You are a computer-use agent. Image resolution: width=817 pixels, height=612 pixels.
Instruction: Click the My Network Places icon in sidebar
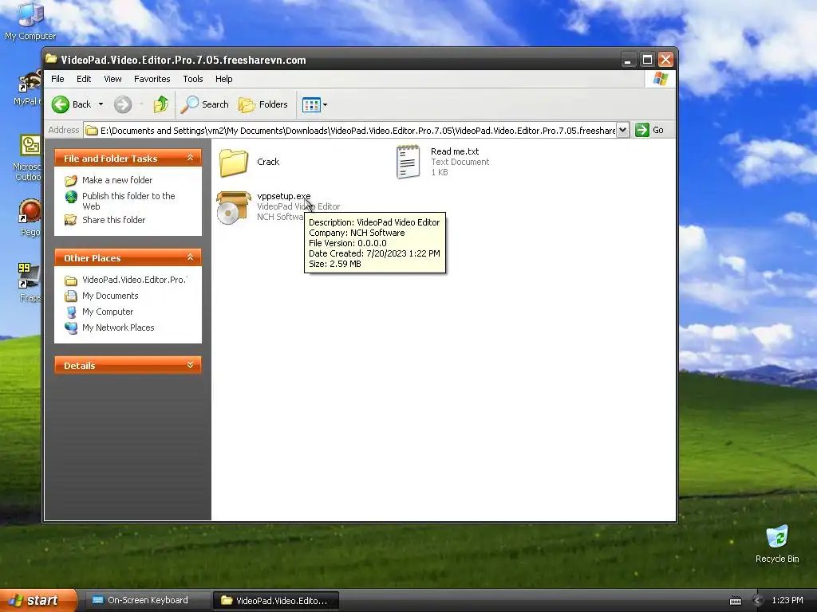[x=71, y=328]
